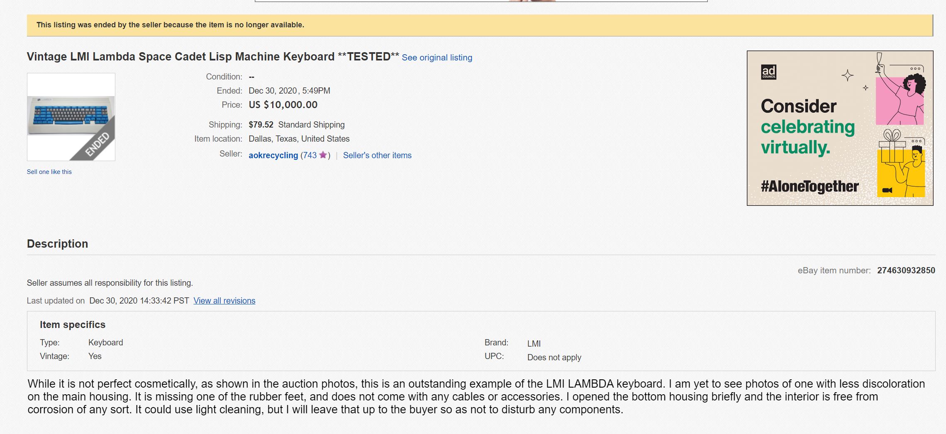
Task: Click the Item specifics header
Action: click(x=73, y=325)
